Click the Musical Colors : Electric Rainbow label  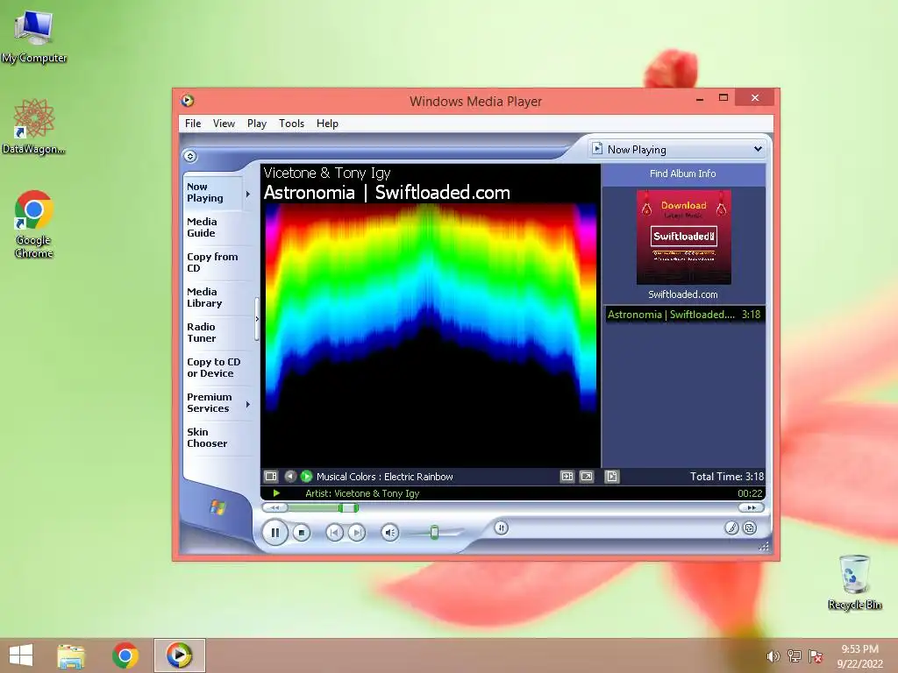[384, 477]
